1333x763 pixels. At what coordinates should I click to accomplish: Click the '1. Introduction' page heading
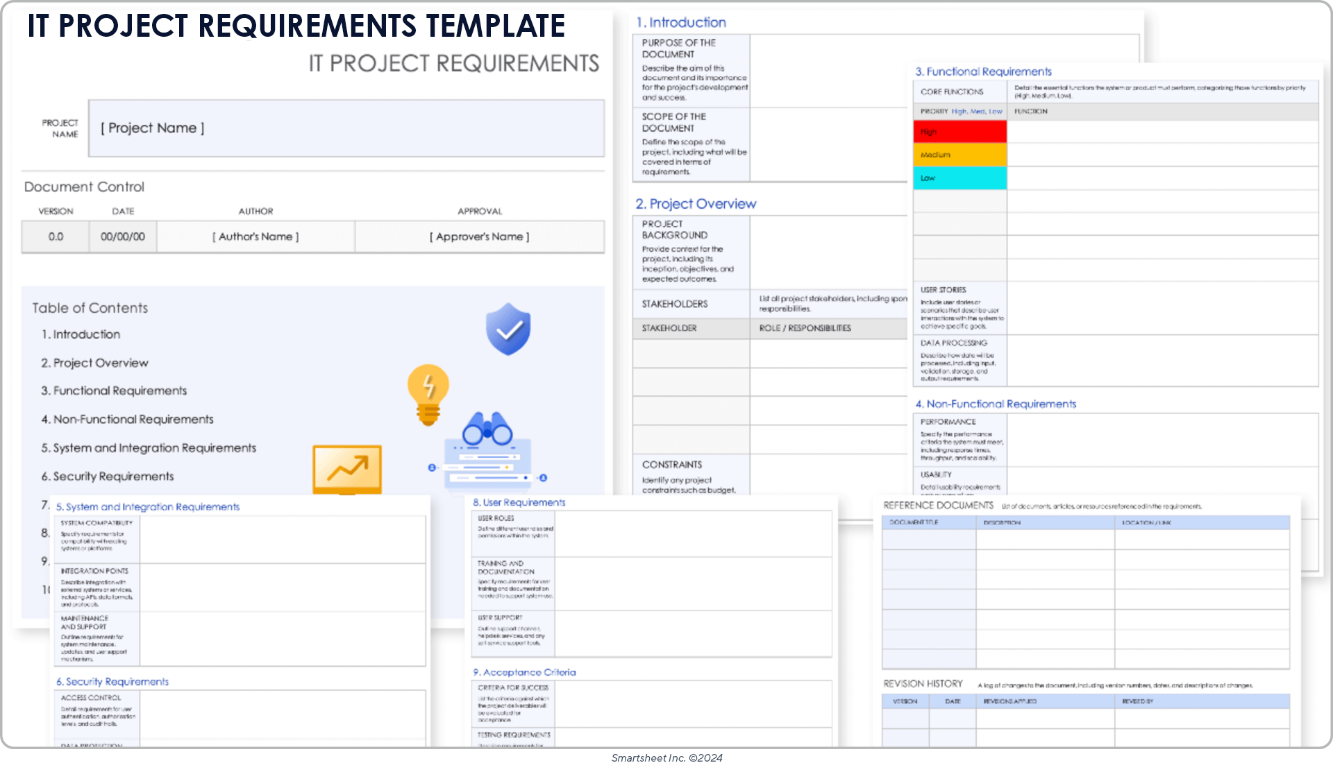click(x=681, y=22)
